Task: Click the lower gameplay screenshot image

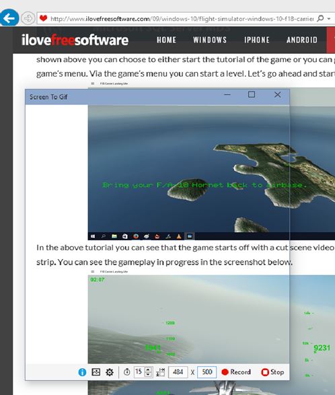Action: pyautogui.click(x=211, y=335)
